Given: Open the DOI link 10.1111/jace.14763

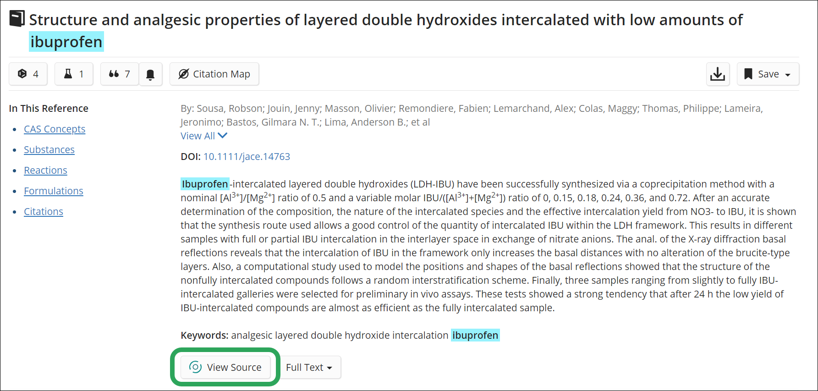Looking at the screenshot, I should [x=247, y=156].
